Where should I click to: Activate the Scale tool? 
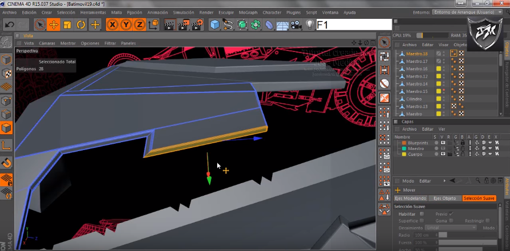click(67, 25)
